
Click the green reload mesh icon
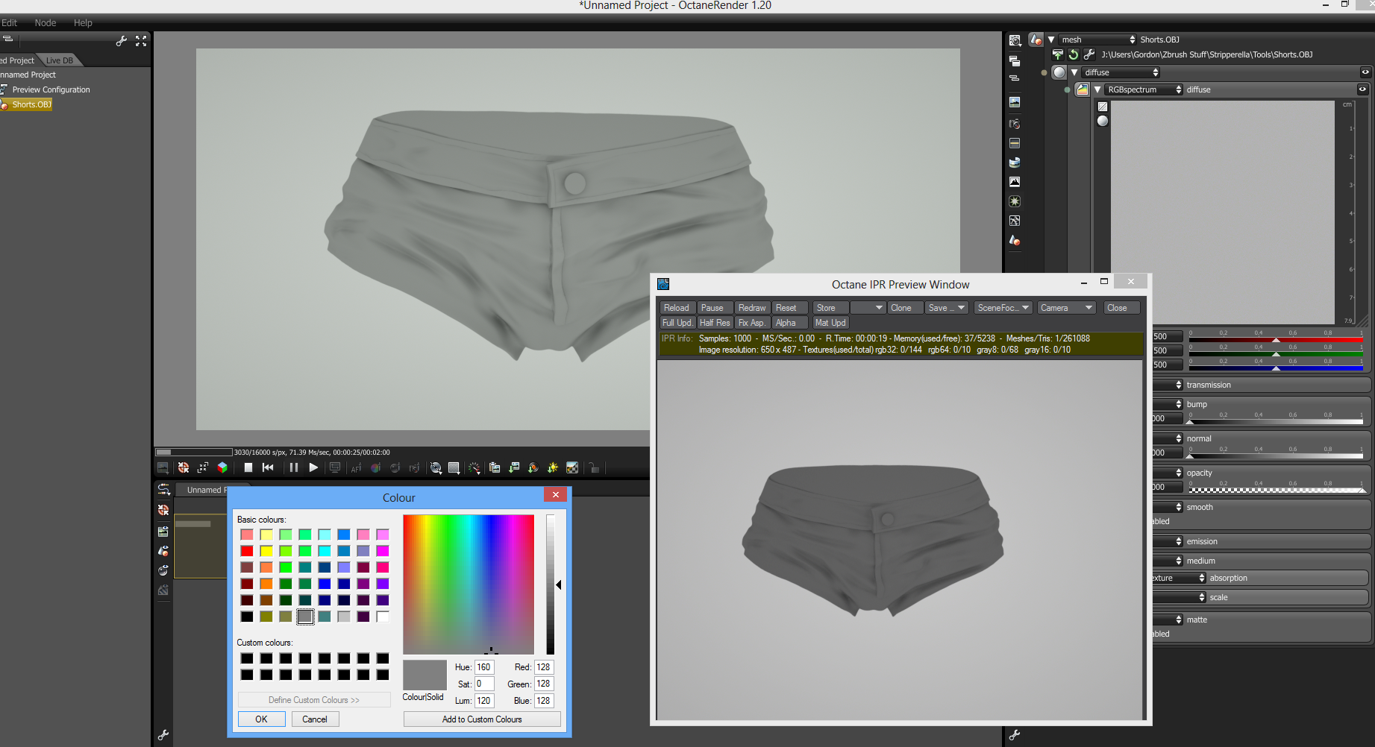point(1073,54)
